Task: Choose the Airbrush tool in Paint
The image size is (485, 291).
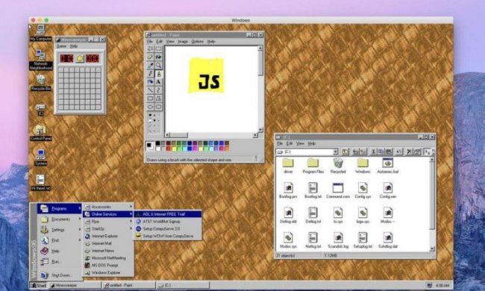Action: (150, 82)
